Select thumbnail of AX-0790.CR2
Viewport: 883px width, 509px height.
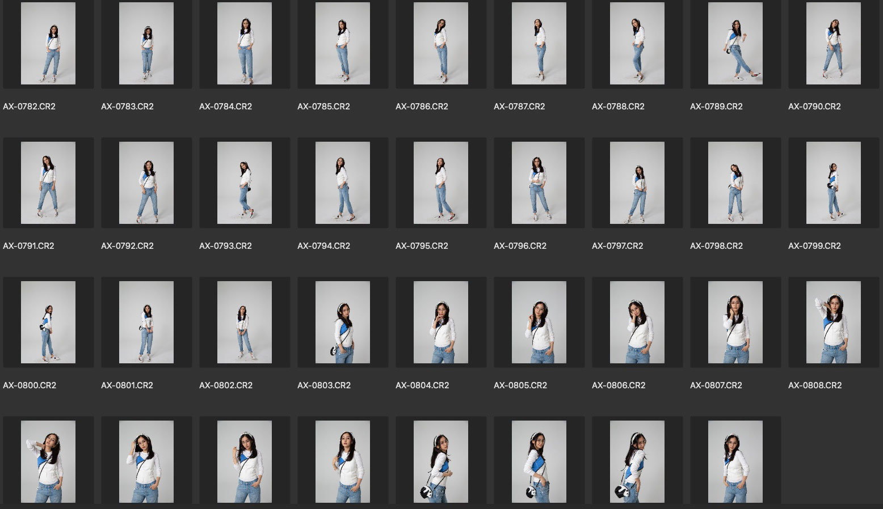click(x=834, y=44)
